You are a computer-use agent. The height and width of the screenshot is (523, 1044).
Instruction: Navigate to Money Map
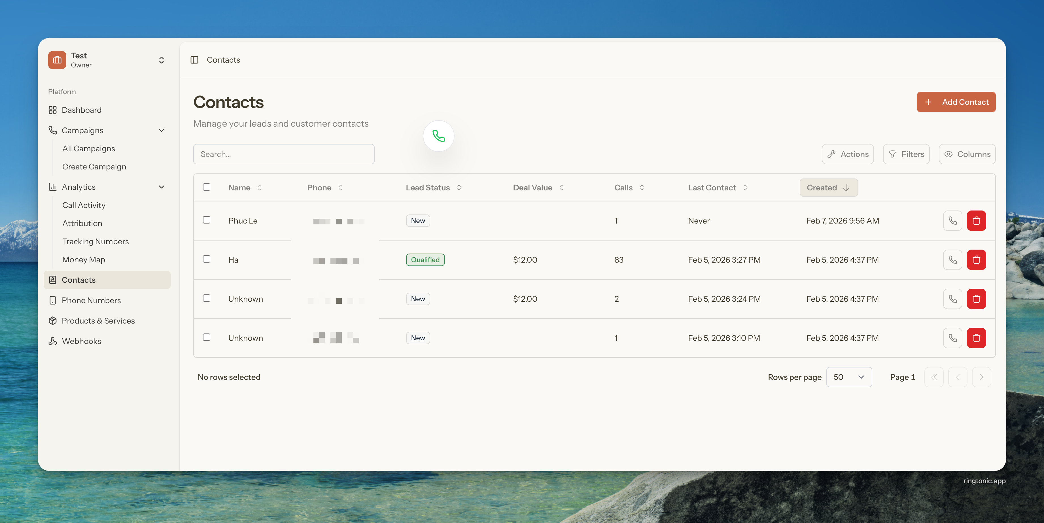pyautogui.click(x=84, y=260)
